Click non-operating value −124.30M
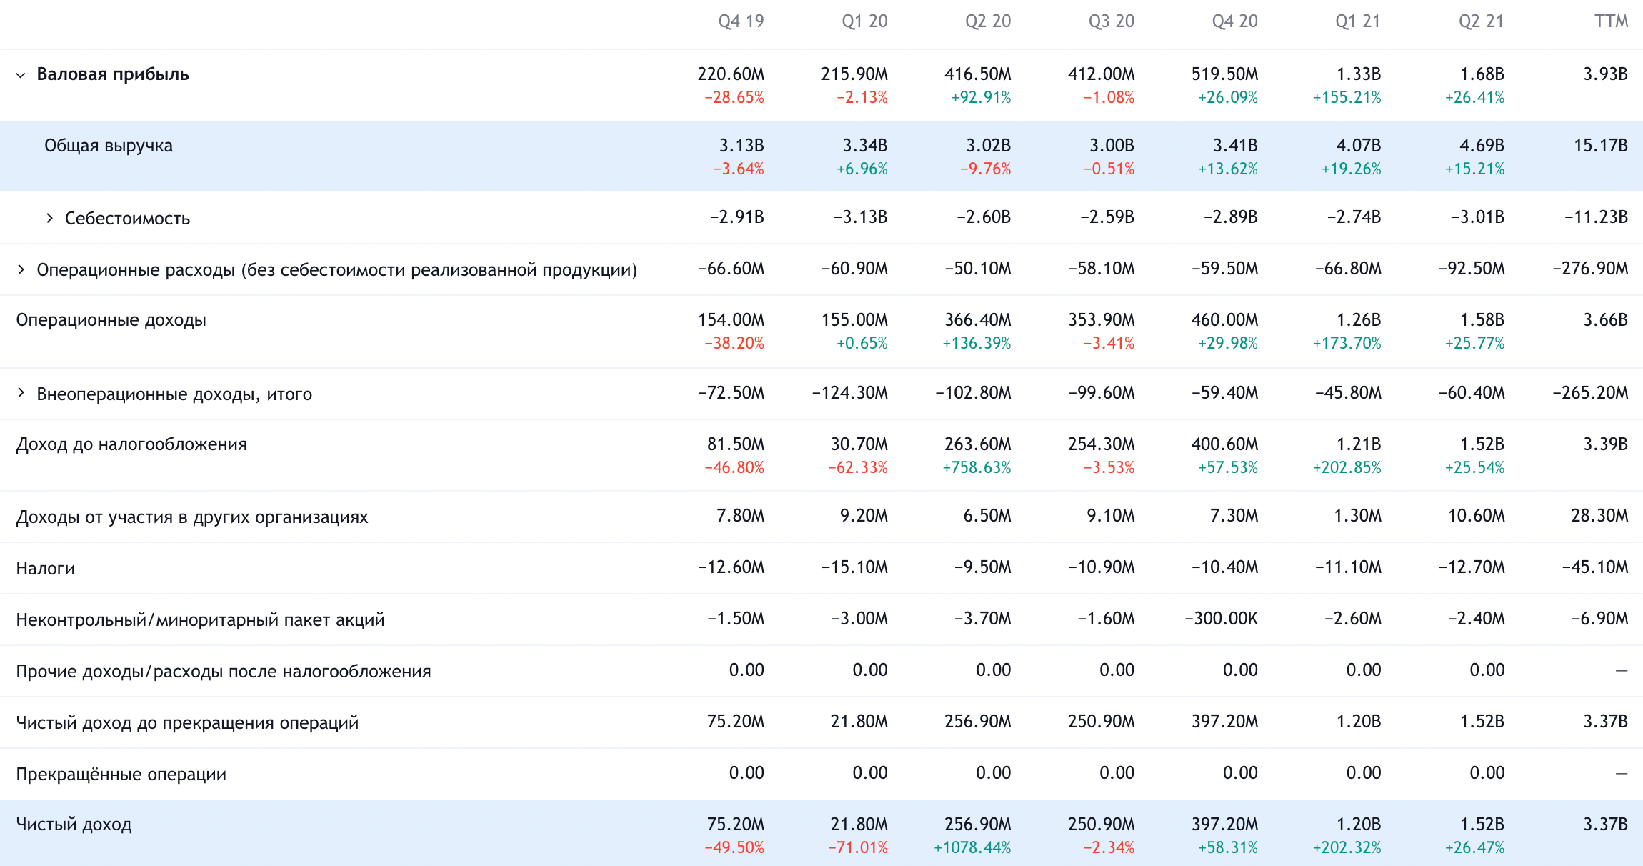The image size is (1643, 866). [849, 393]
